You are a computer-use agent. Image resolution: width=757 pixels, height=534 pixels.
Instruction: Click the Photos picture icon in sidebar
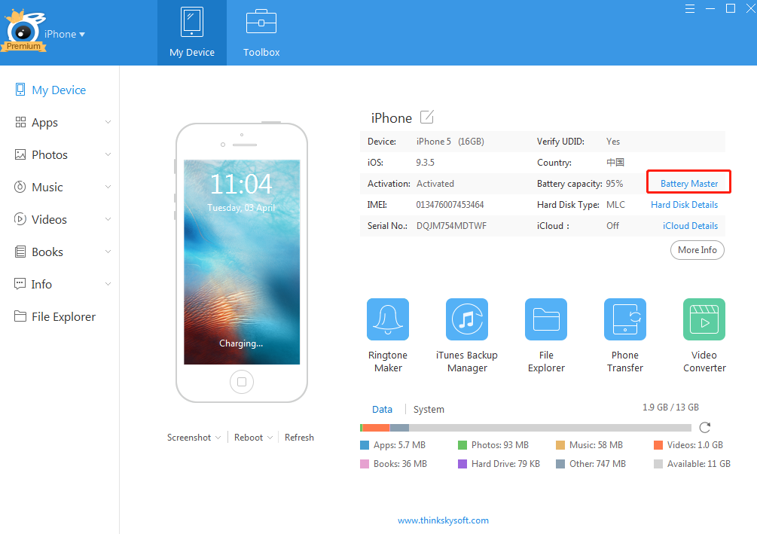(x=20, y=154)
